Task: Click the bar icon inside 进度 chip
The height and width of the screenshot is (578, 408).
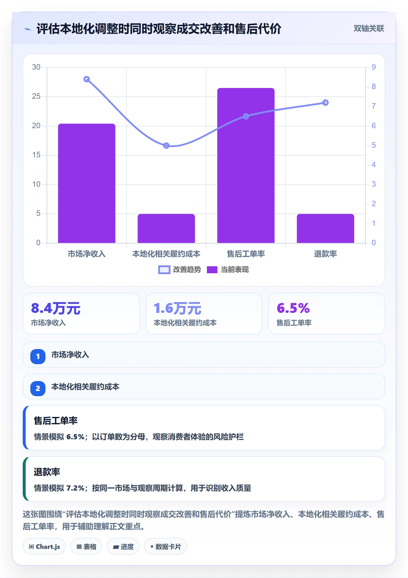Action: point(116,547)
